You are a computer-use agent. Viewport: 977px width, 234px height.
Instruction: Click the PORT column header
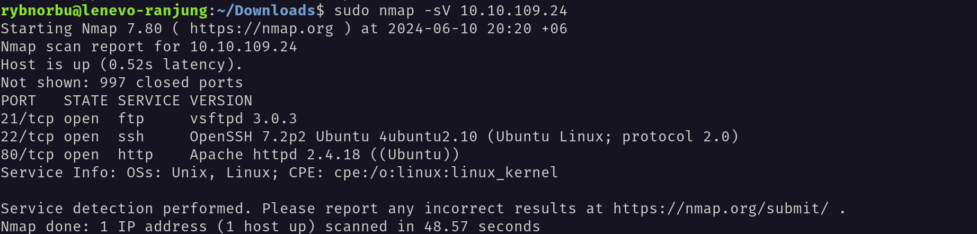pyautogui.click(x=19, y=101)
